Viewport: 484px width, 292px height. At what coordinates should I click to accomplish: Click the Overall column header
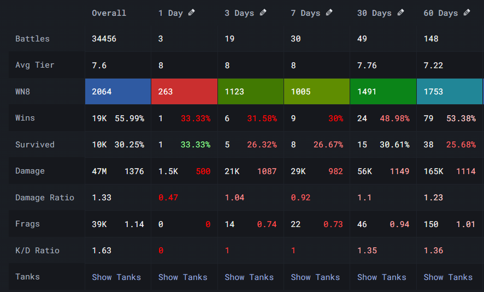(x=109, y=13)
